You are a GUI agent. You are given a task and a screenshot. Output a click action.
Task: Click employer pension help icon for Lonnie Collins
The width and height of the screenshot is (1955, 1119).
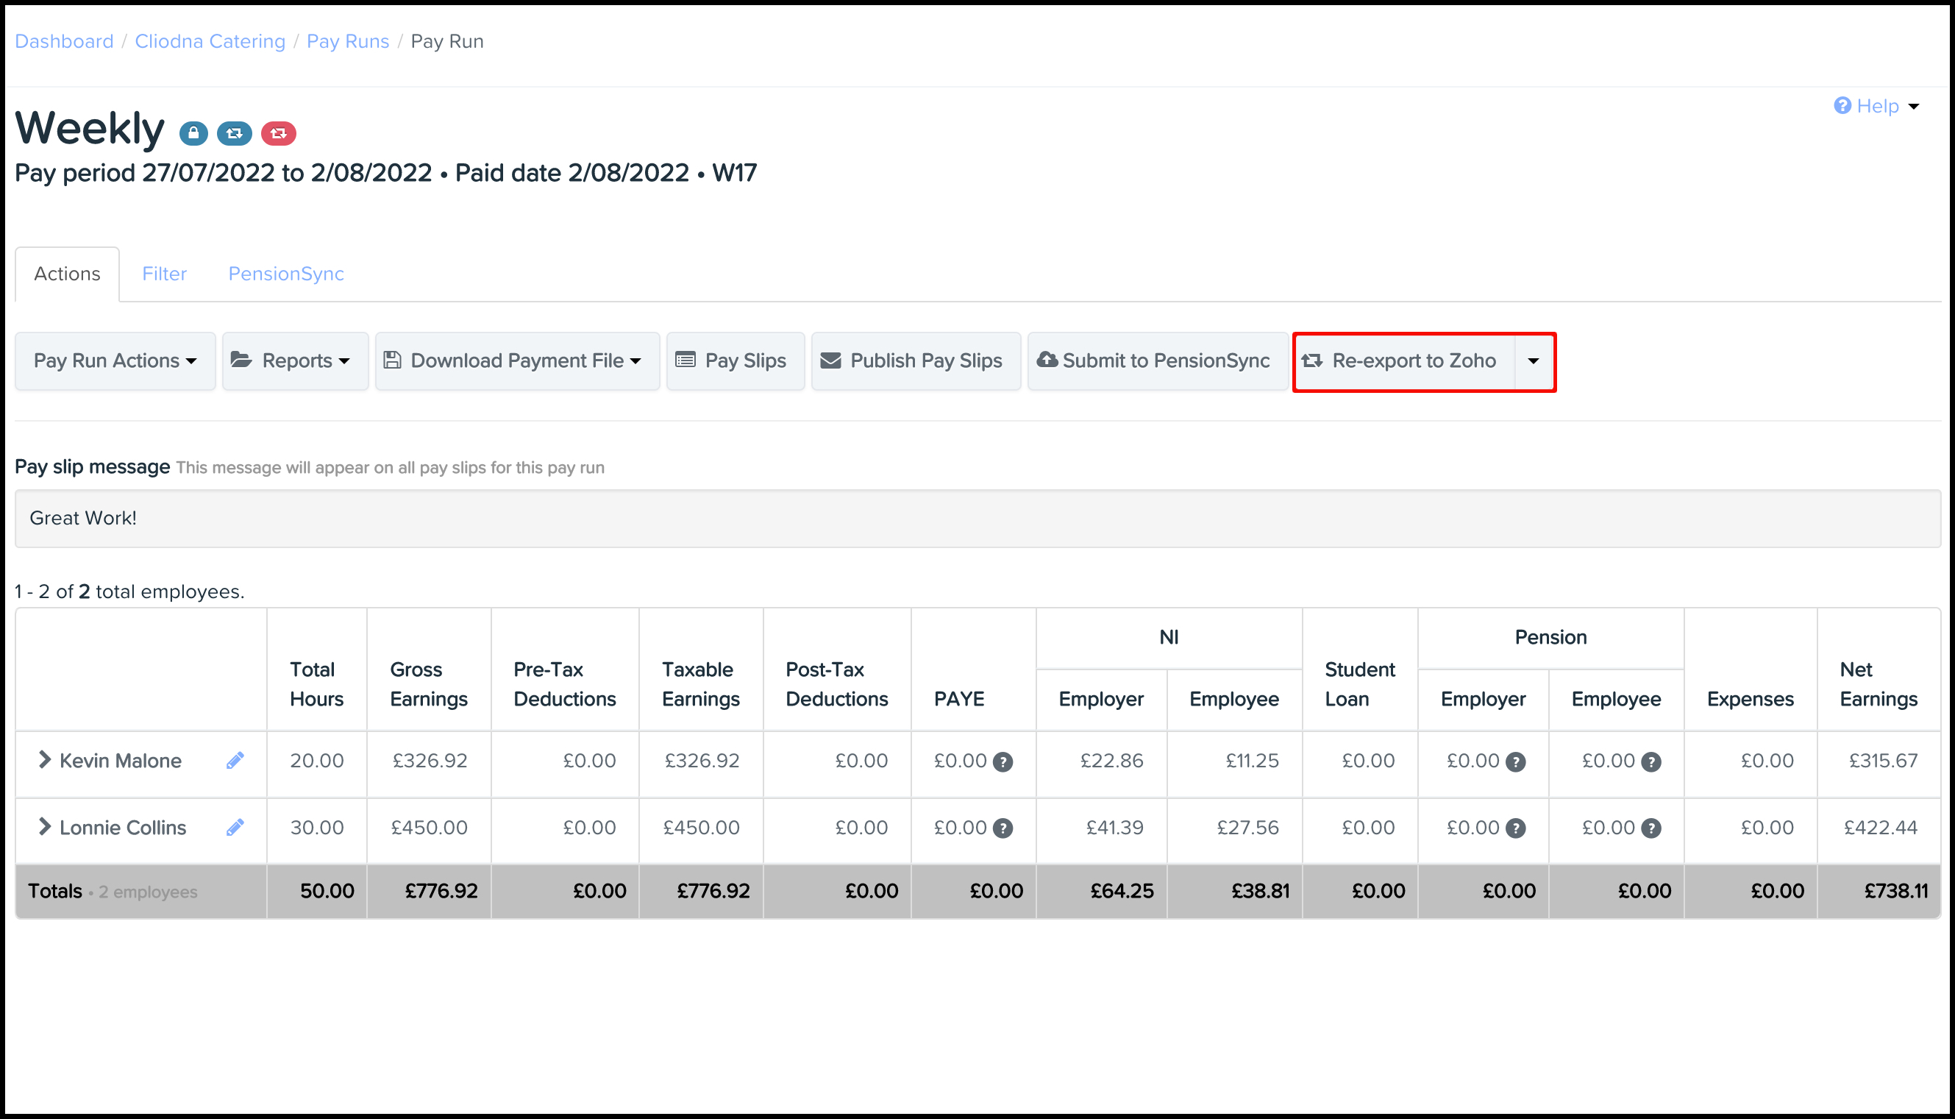1515,828
